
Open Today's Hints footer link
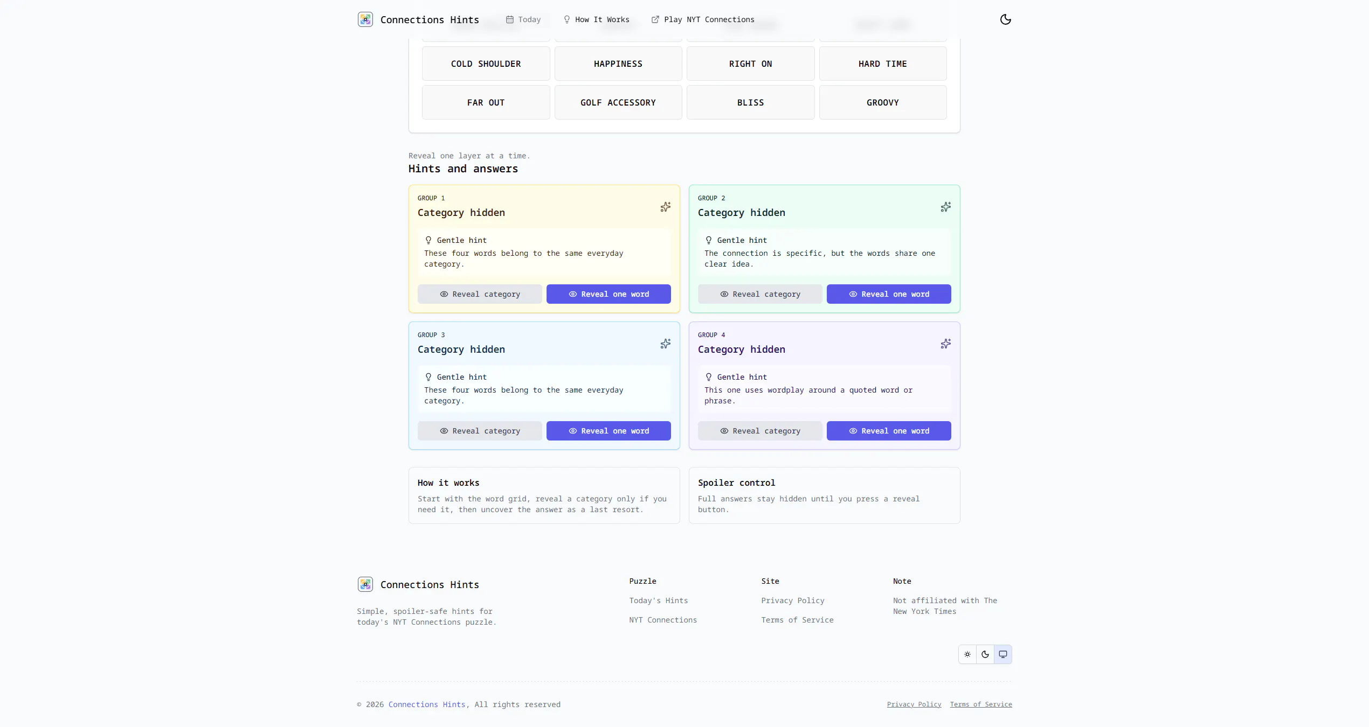[658, 600]
